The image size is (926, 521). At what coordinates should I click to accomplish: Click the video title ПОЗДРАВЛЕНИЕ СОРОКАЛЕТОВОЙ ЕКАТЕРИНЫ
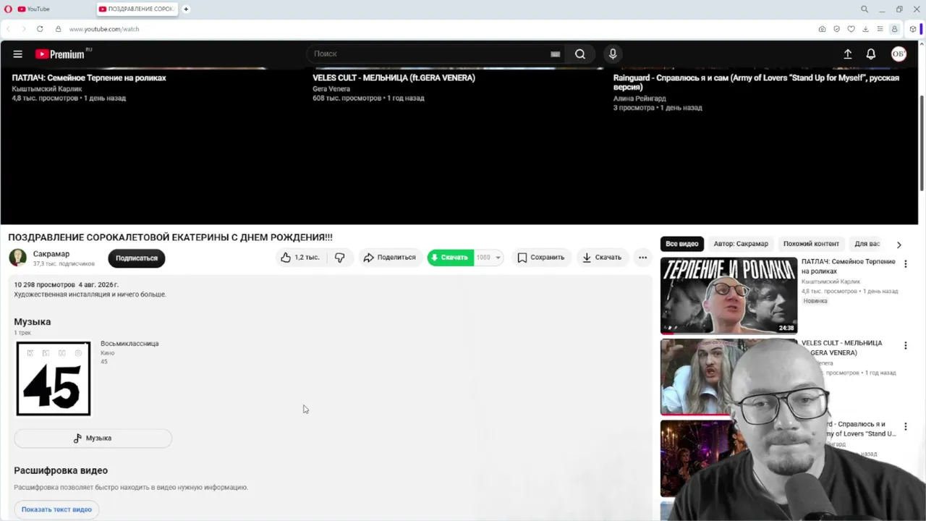coord(171,237)
